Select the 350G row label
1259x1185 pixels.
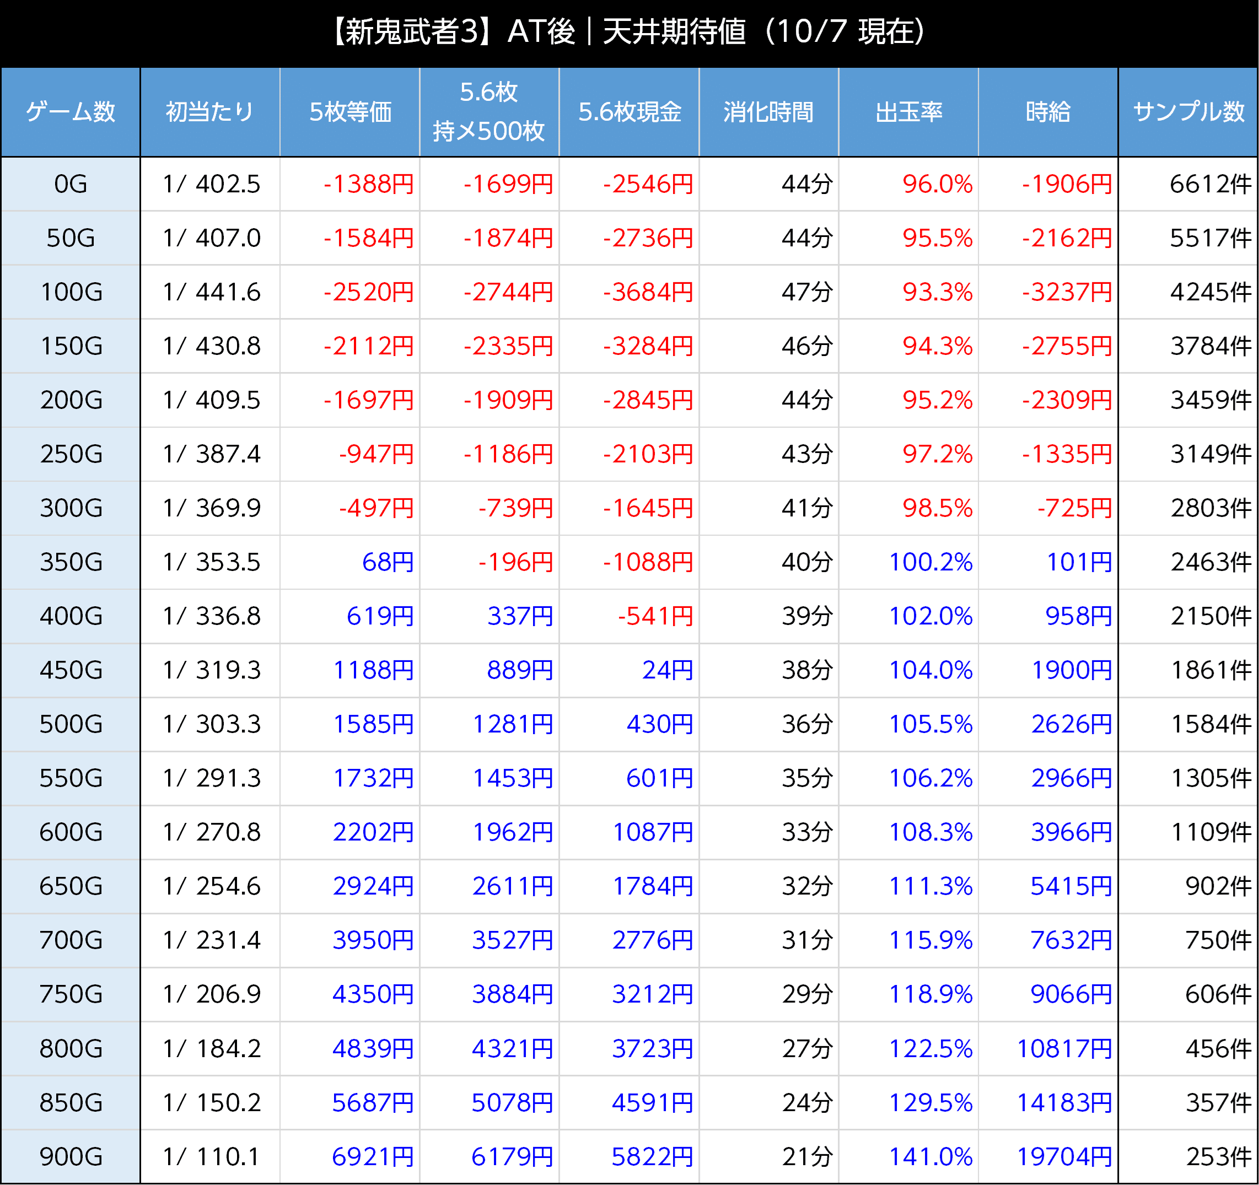(71, 562)
